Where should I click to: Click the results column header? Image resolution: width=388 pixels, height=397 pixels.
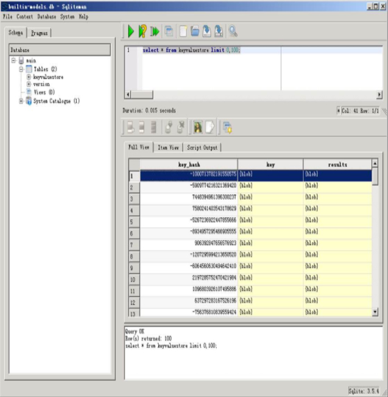click(338, 164)
